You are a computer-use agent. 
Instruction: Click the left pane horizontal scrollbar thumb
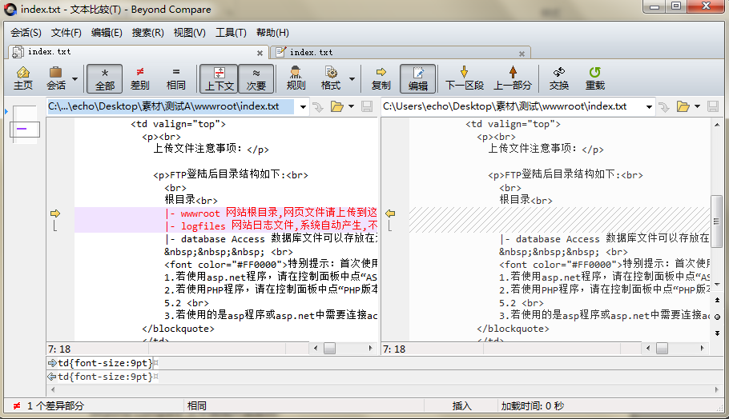[x=329, y=348]
